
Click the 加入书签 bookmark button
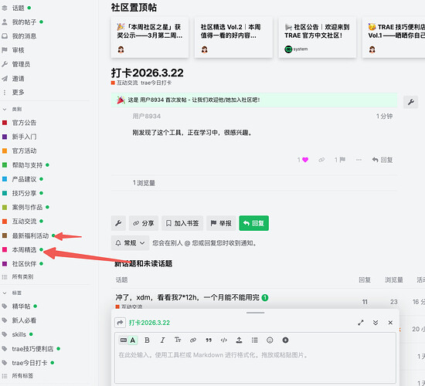pos(182,223)
